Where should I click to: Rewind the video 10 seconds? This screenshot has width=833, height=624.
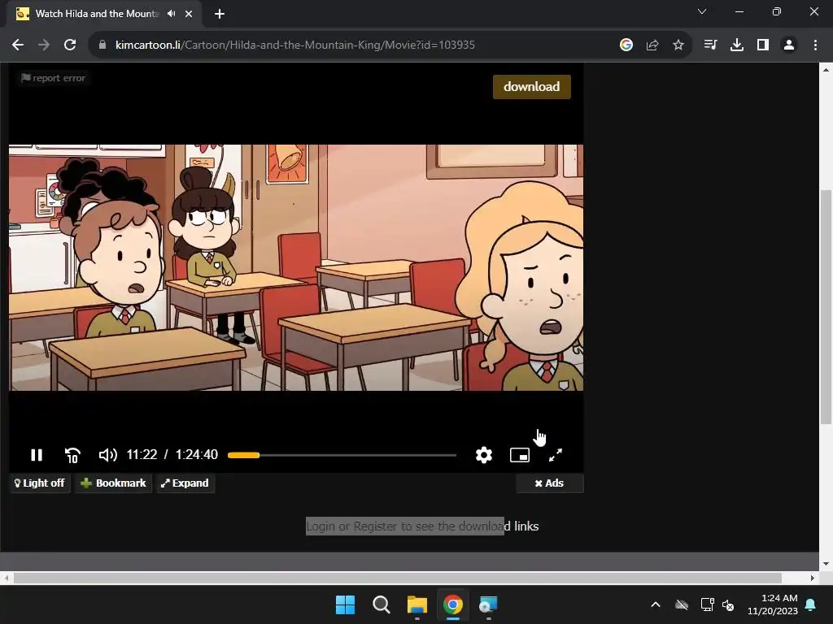coord(72,455)
